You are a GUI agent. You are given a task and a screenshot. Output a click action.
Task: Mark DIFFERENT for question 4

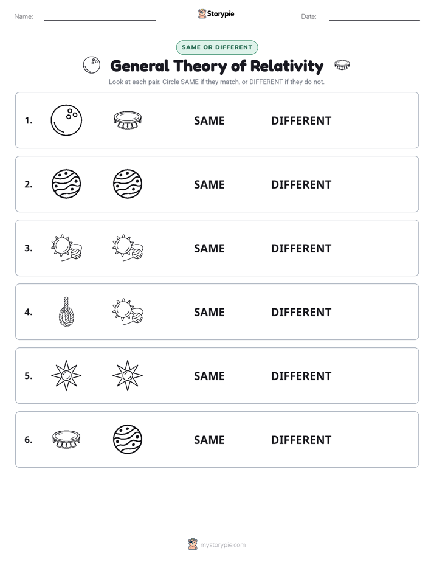tap(301, 312)
